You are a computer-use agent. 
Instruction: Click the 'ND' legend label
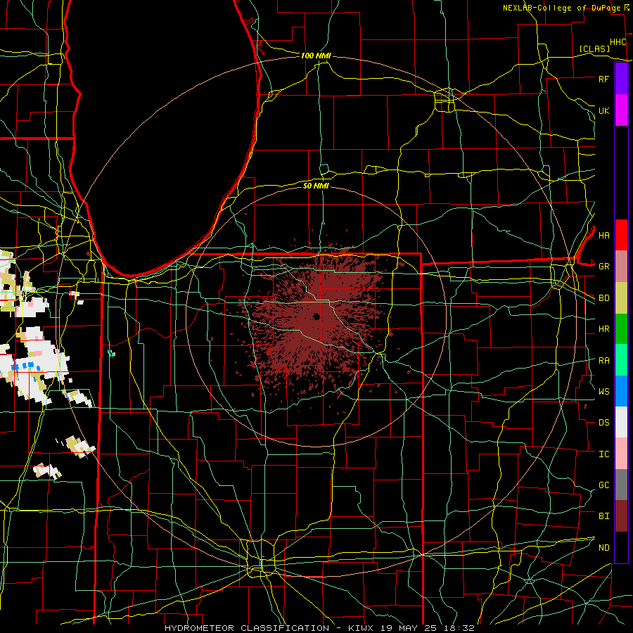click(603, 548)
